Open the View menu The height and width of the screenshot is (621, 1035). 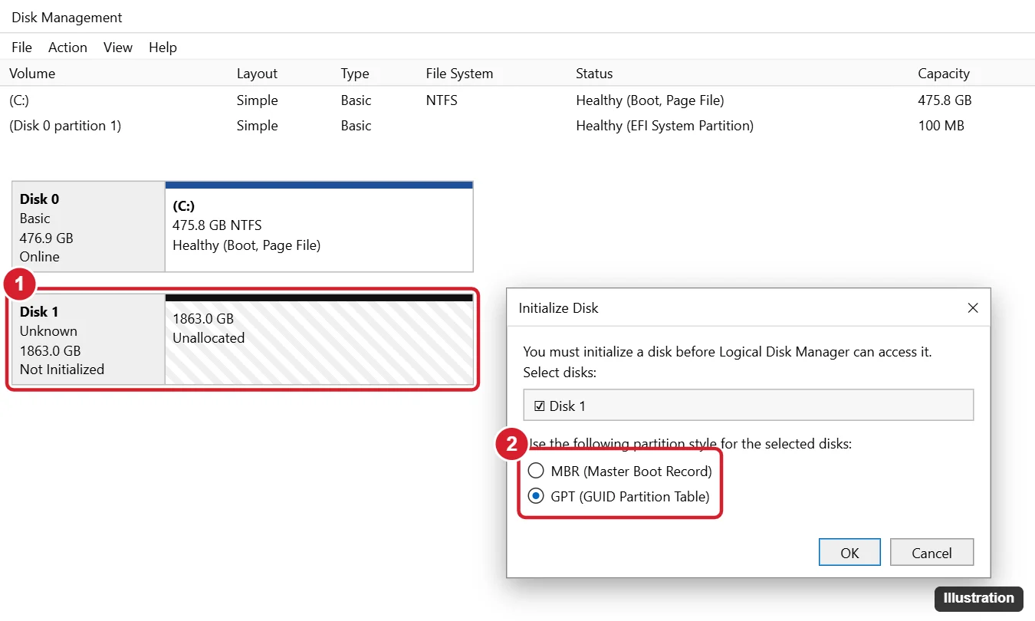118,48
